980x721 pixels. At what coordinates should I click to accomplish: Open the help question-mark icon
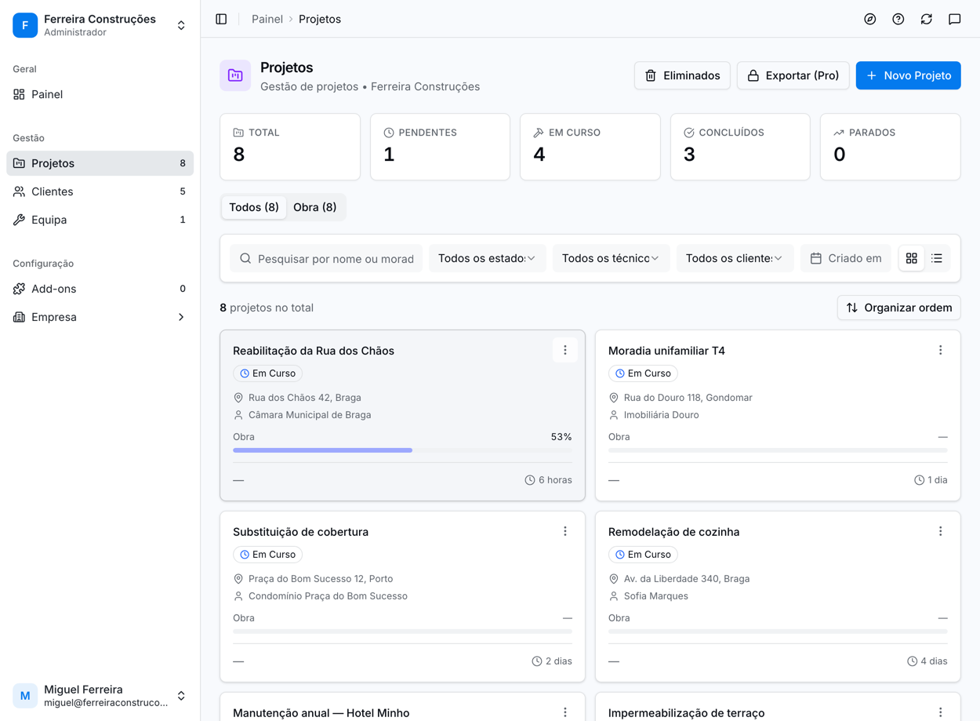pos(898,19)
